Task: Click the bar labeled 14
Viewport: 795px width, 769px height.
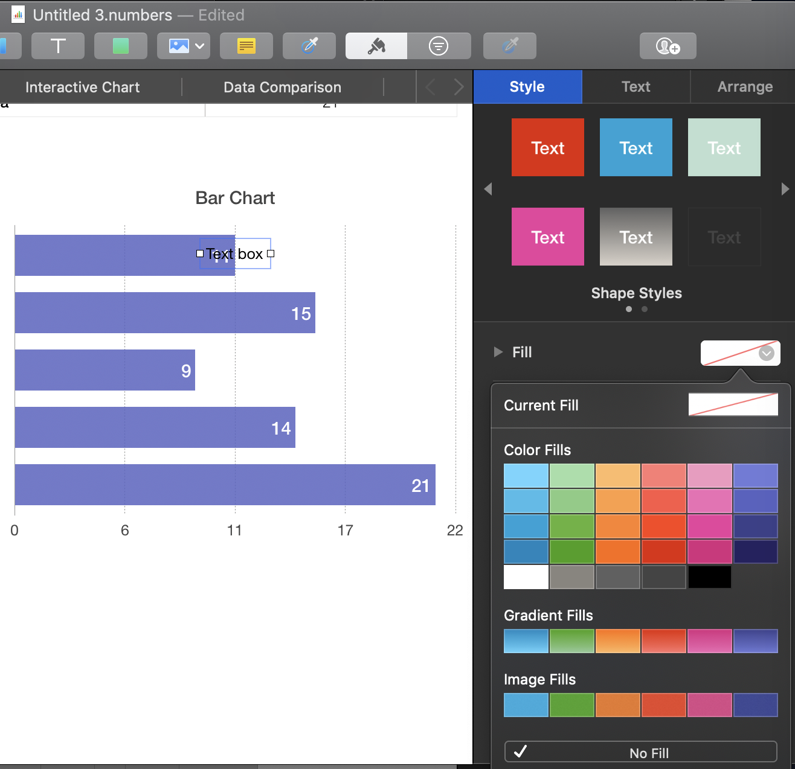Action: 155,427
